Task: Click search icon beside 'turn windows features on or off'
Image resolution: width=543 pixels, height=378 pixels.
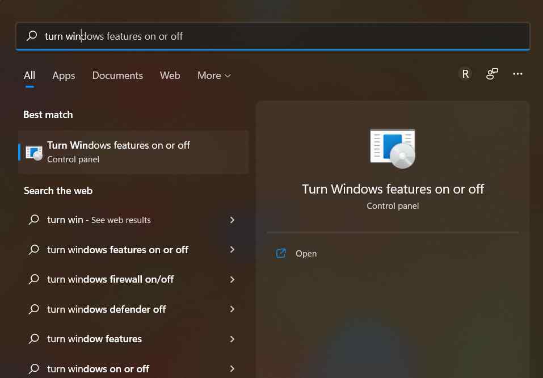Action: point(34,249)
